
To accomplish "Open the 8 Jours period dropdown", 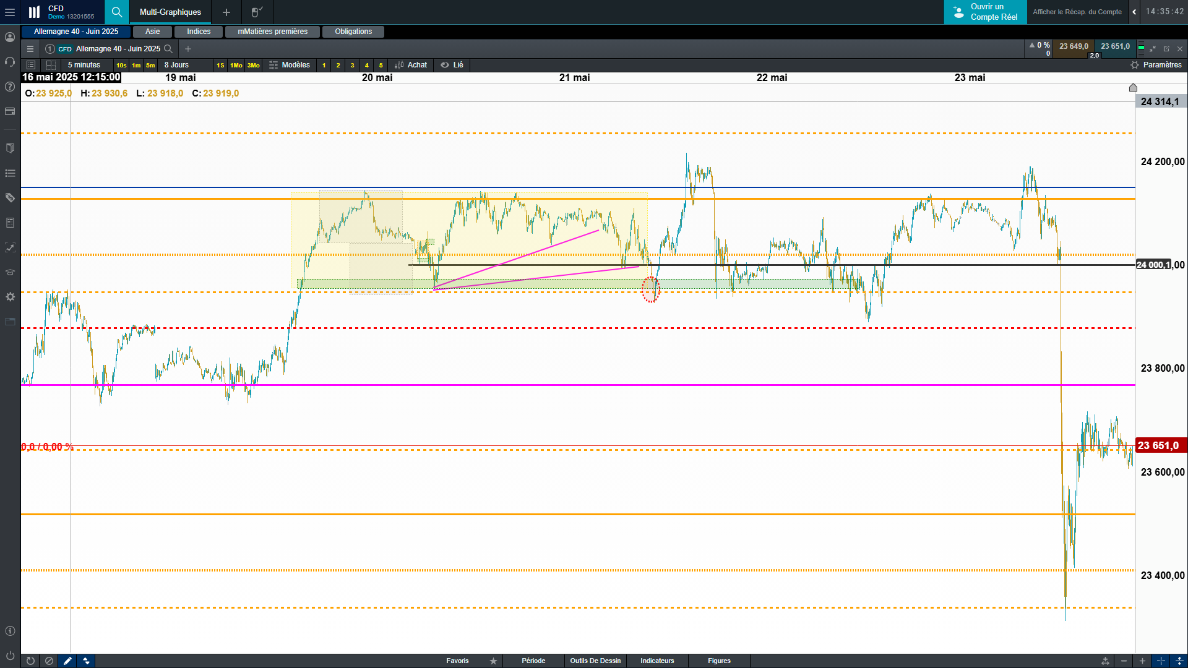I will pos(176,65).
